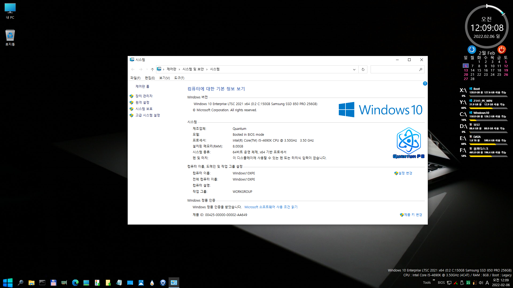Click the green 21 tray icon
This screenshot has width=513, height=288.
pyautogui.click(x=468, y=283)
